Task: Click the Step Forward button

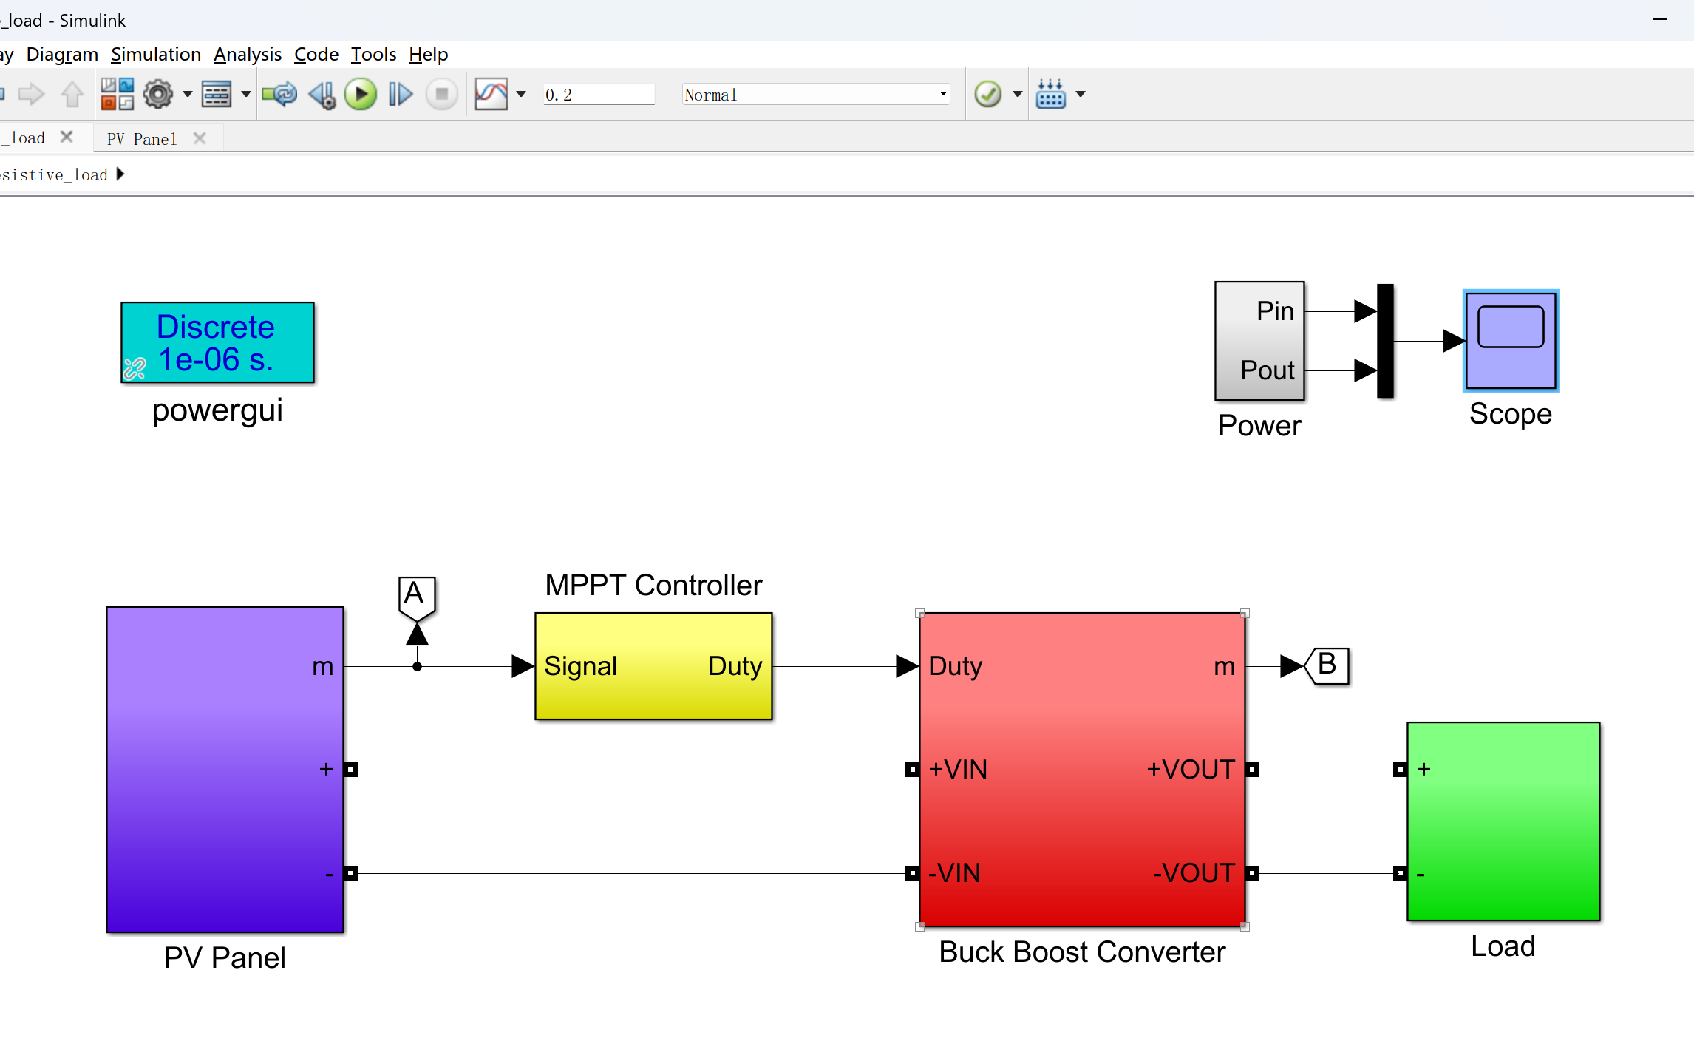Action: (400, 94)
